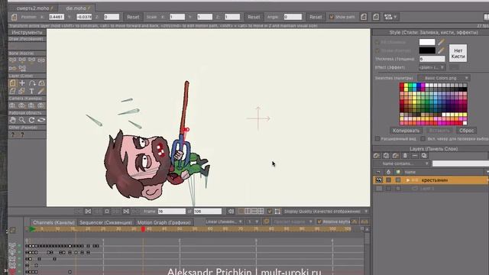Click the white Fill color swatch
Image resolution: width=489 pixels, height=275 pixels.
pos(427,42)
